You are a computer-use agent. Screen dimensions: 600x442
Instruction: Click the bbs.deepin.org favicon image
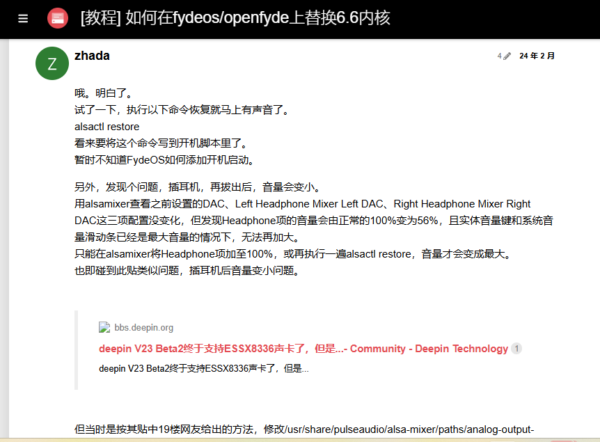tap(104, 328)
